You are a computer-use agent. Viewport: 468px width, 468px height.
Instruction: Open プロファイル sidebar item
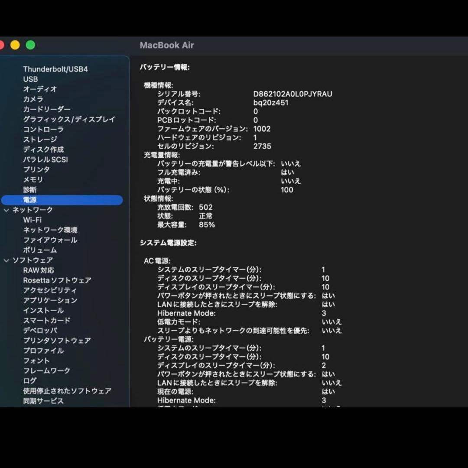44,351
